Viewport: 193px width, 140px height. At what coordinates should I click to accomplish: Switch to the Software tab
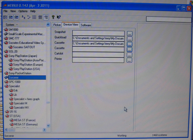(x=86, y=25)
